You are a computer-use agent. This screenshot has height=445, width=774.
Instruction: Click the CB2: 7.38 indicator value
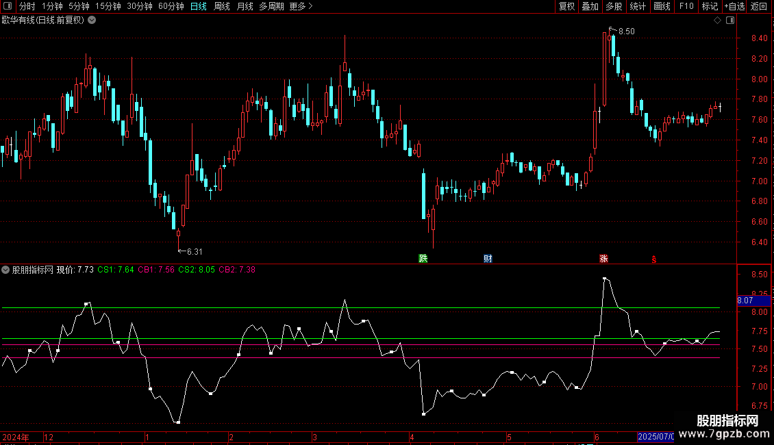tap(237, 270)
